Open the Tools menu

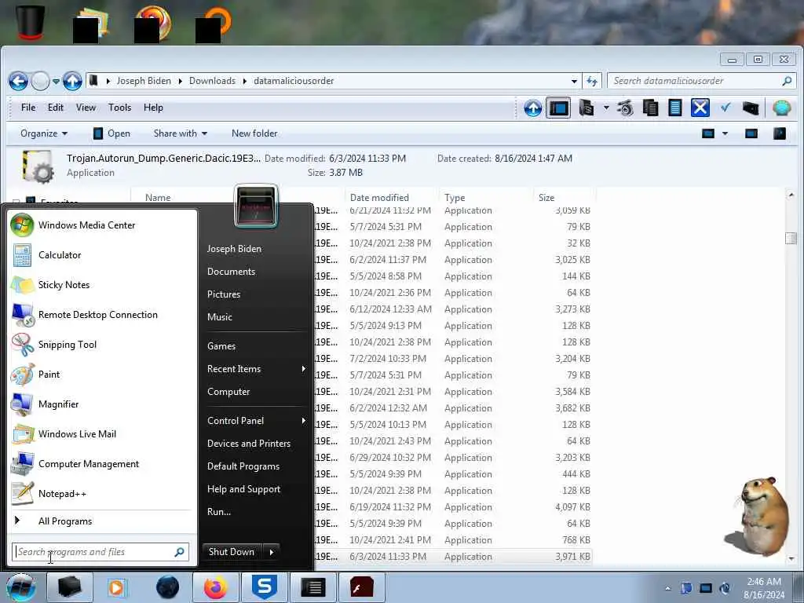[119, 108]
